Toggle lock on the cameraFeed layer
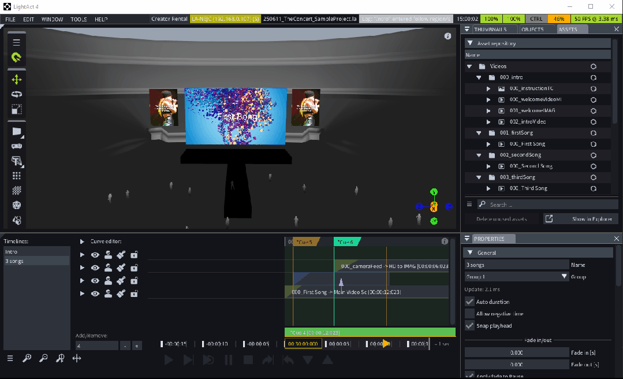 (x=135, y=267)
